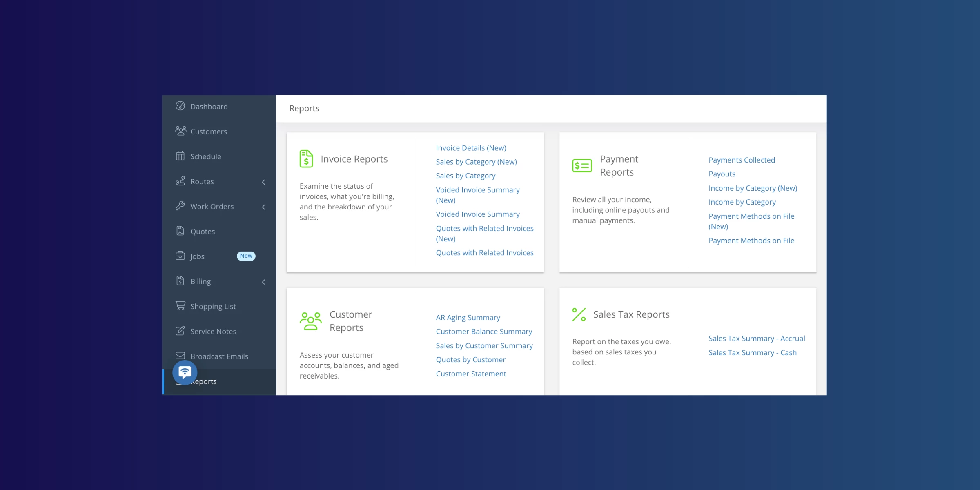Expand the Work Orders submenu chevron

(x=264, y=207)
